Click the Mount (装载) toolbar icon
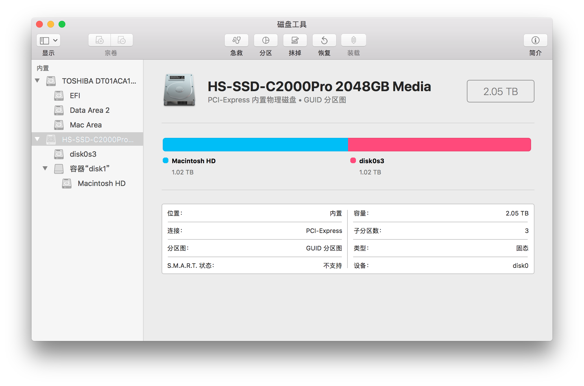This screenshot has height=386, width=584. [x=353, y=41]
